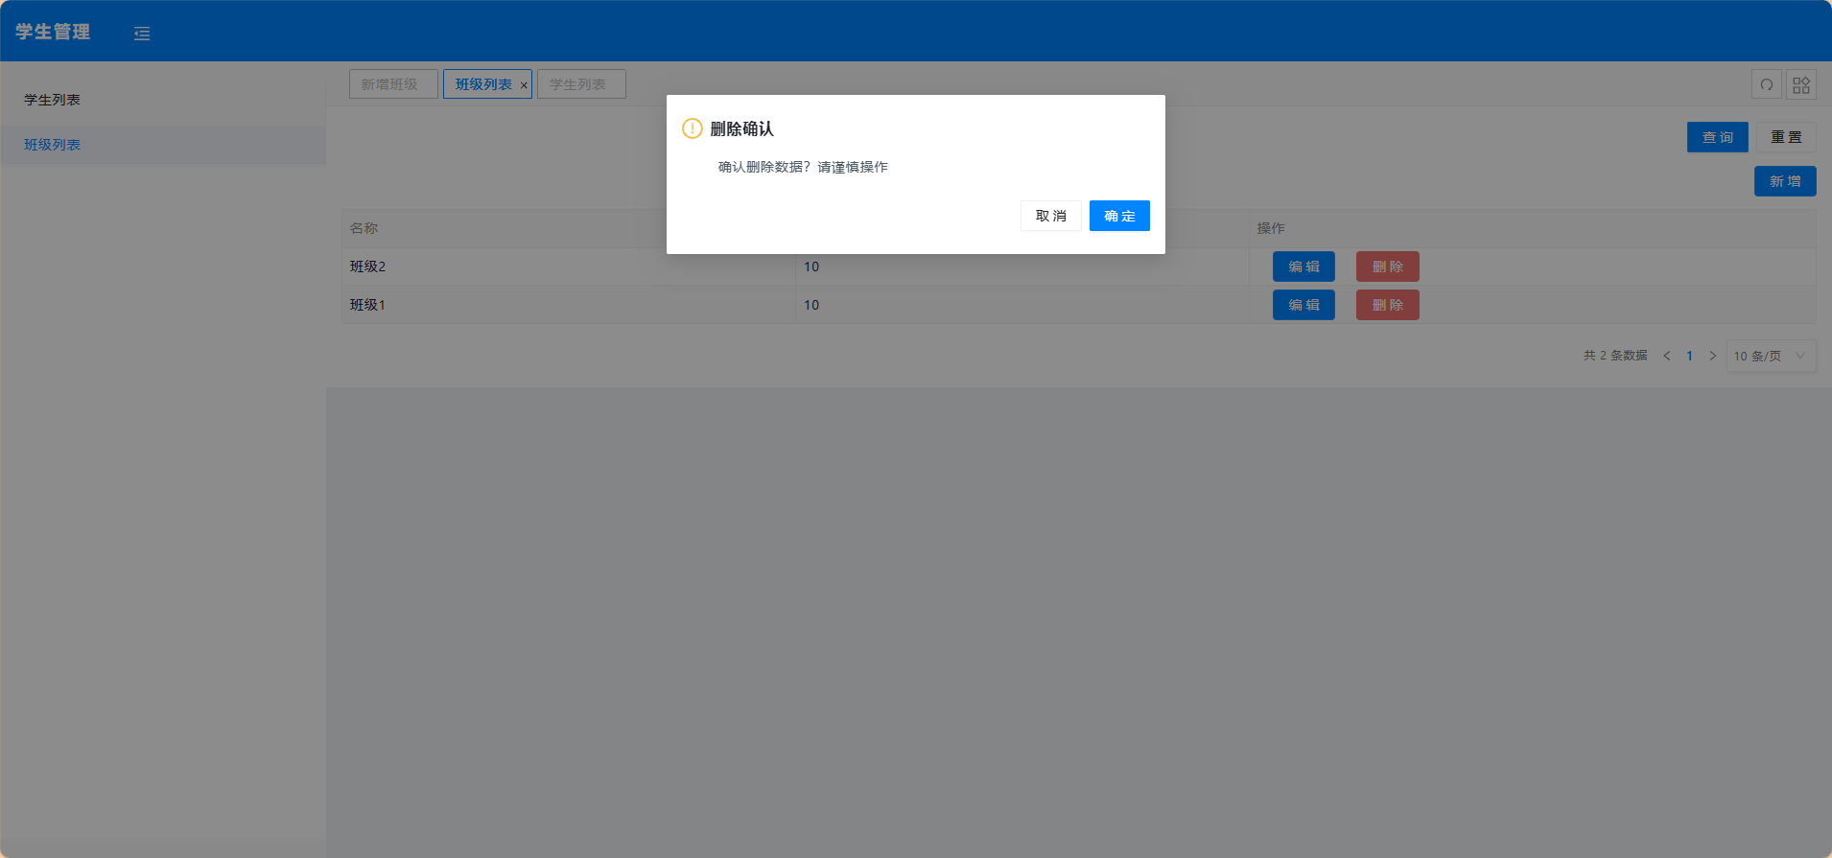1832x858 pixels.
Task: Select the 班级列表 tab
Action: coord(482,84)
